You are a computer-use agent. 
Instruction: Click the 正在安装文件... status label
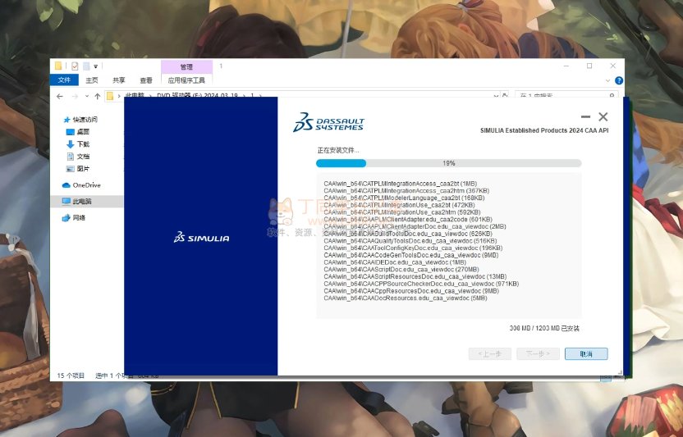coord(338,151)
